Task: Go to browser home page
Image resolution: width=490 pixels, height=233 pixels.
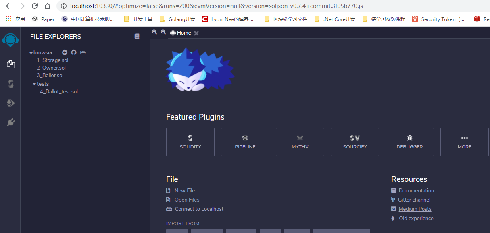Action: 48,6
